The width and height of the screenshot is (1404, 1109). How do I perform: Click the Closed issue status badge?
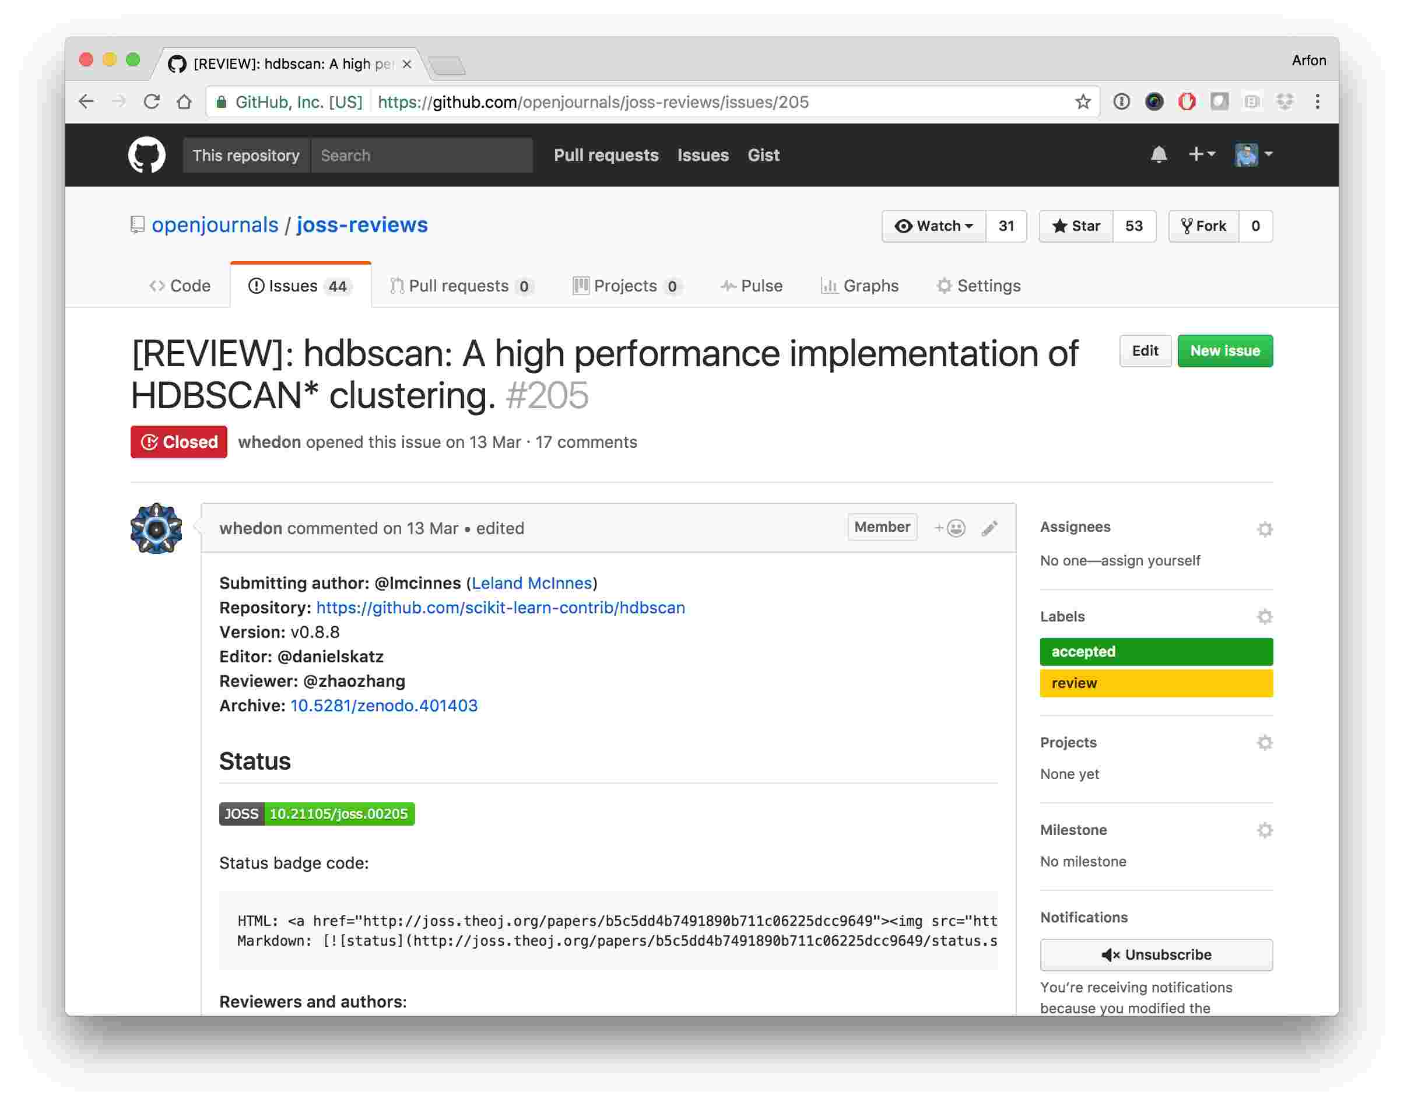click(x=179, y=442)
